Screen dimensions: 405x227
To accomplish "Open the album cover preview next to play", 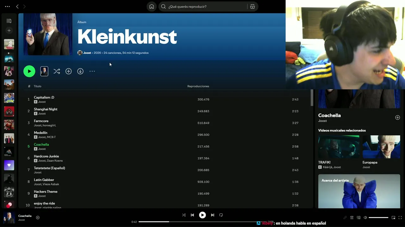I will click(44, 71).
